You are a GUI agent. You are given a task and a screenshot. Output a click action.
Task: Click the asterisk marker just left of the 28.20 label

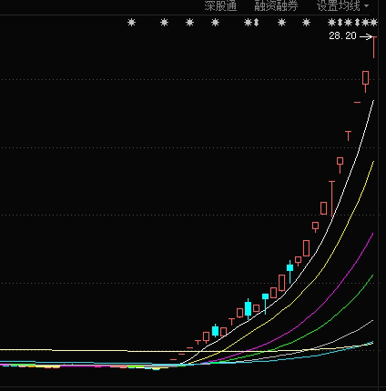click(x=331, y=23)
